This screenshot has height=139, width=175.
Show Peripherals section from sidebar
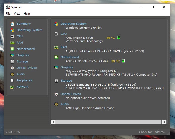(x=25, y=80)
